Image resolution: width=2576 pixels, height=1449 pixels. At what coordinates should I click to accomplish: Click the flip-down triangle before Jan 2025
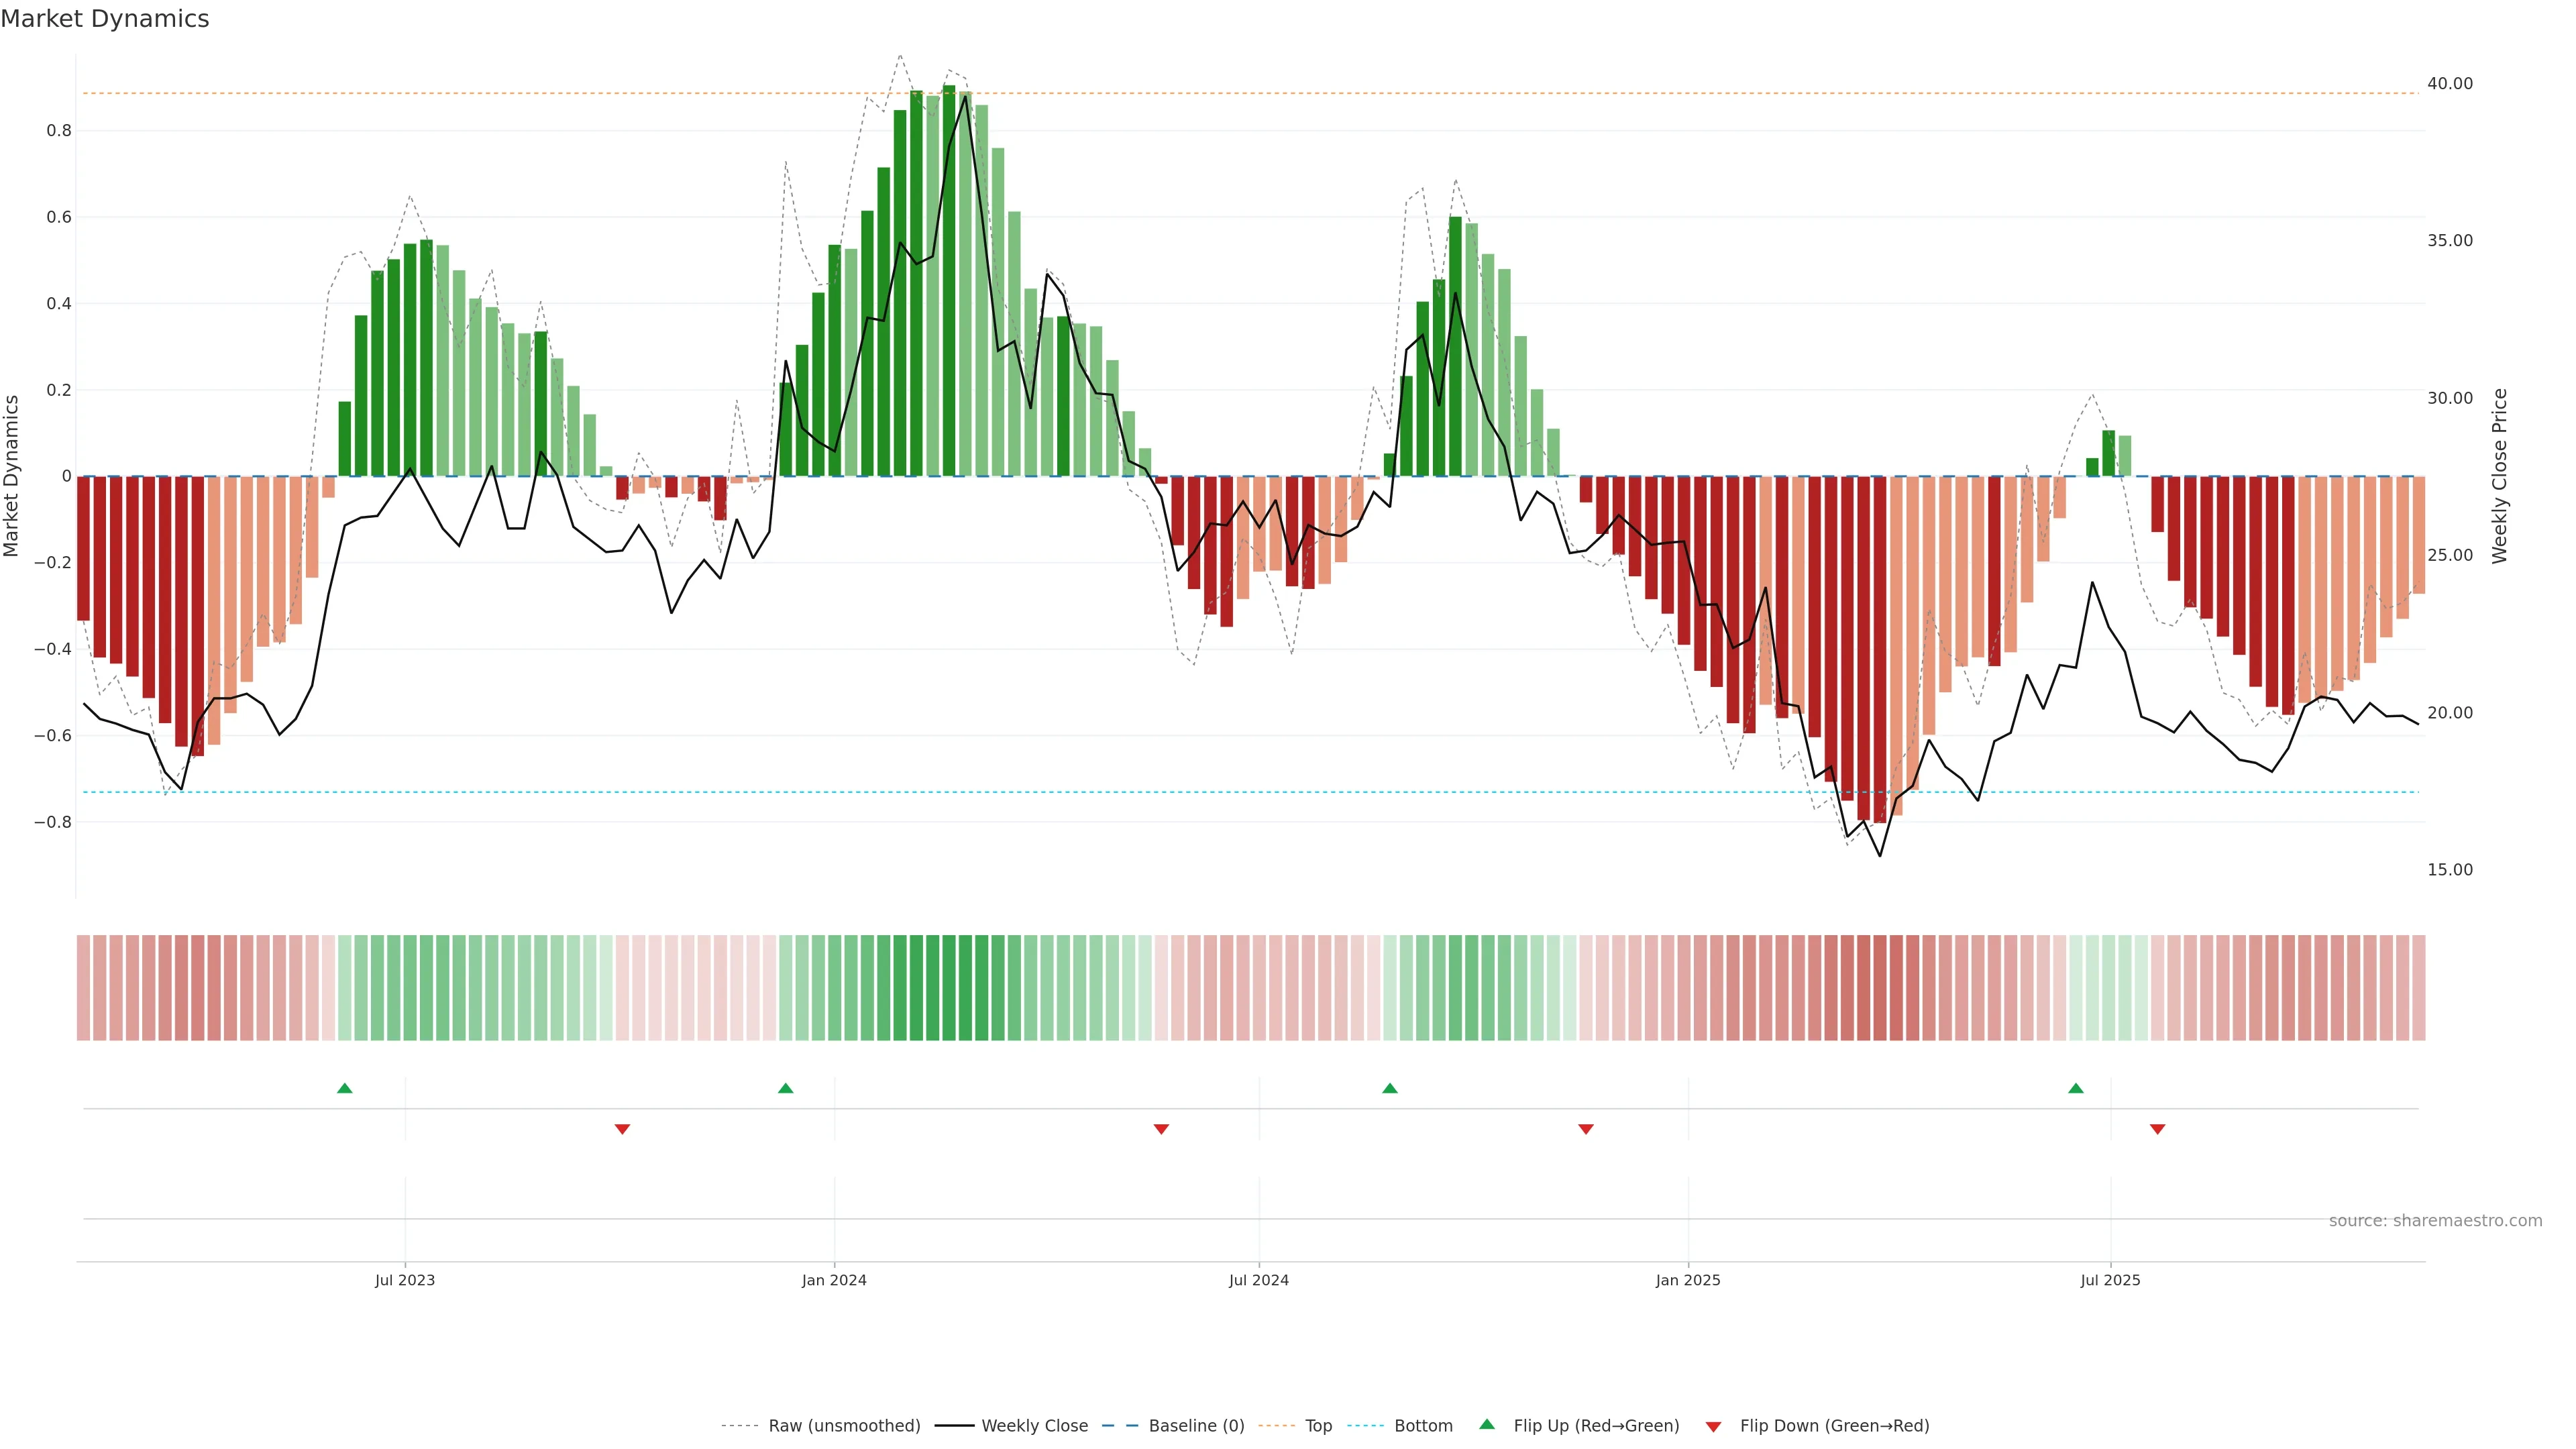(x=1585, y=1129)
